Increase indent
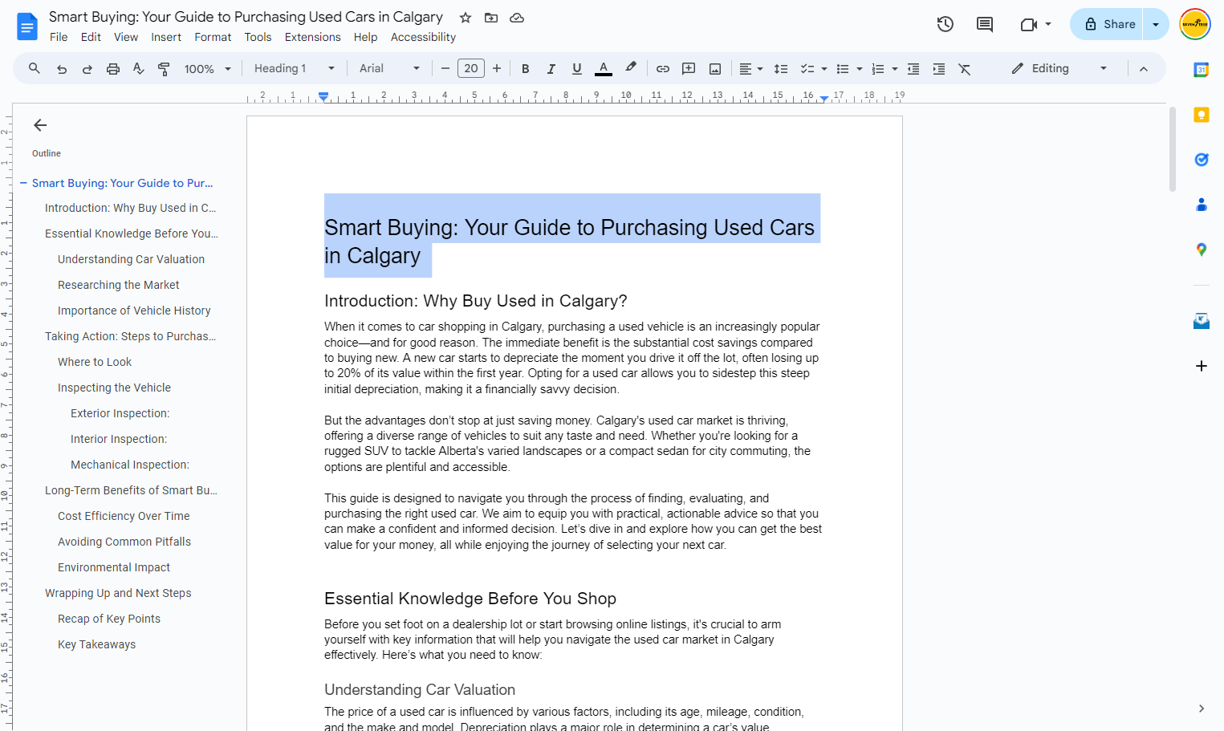Image resolution: width=1224 pixels, height=731 pixels. pyautogui.click(x=939, y=69)
